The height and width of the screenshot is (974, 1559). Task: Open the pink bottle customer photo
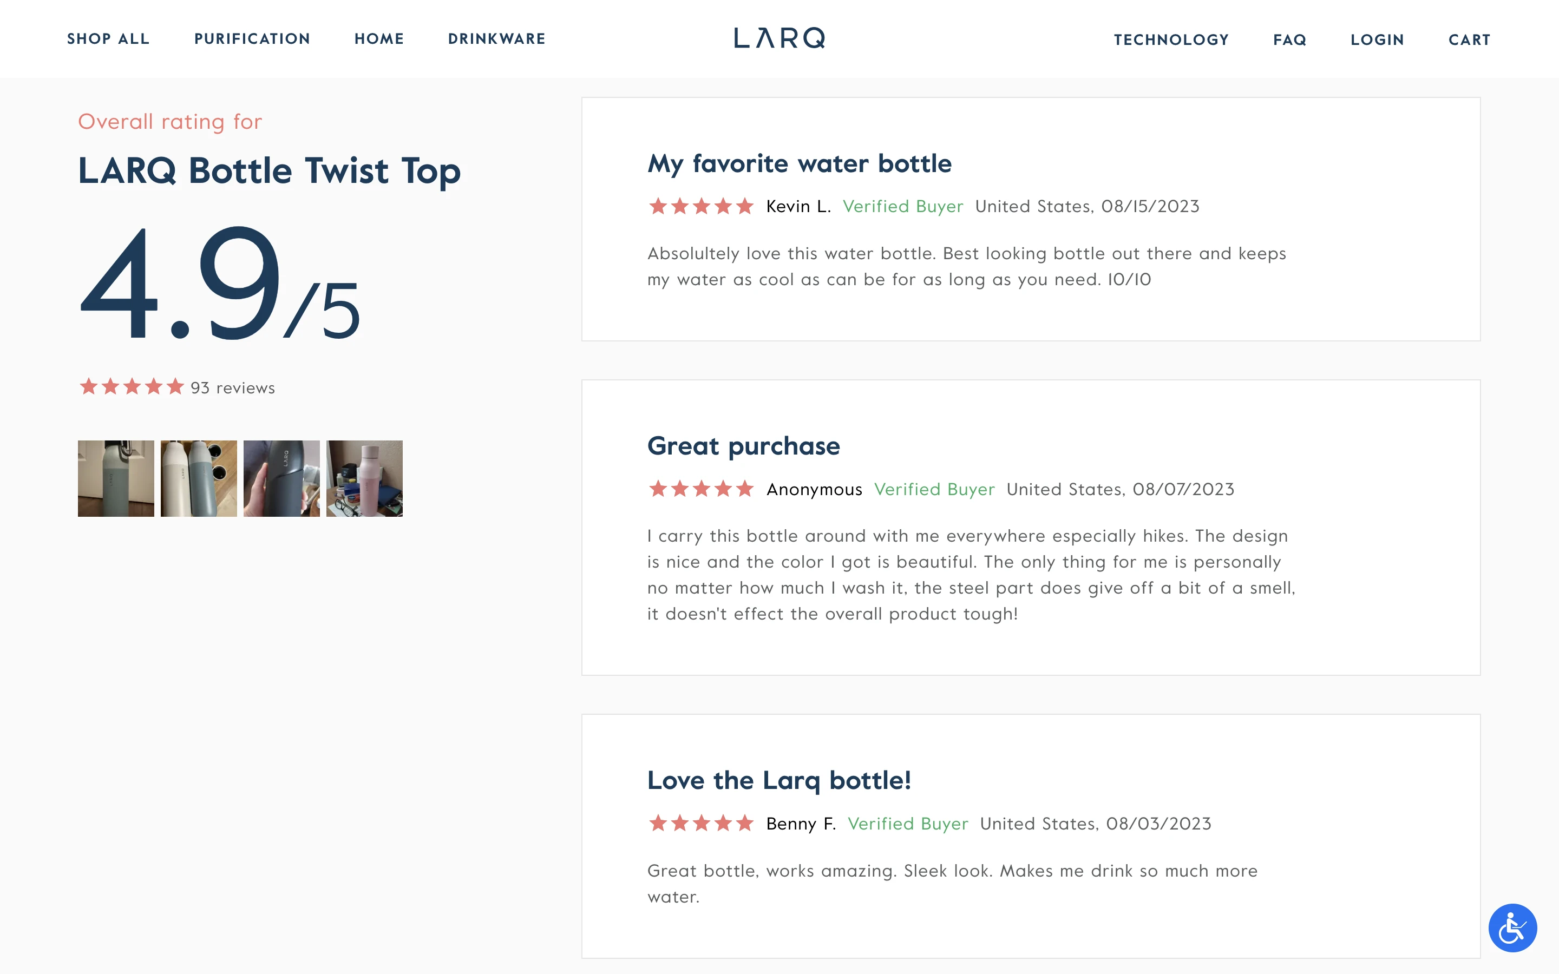pos(364,479)
